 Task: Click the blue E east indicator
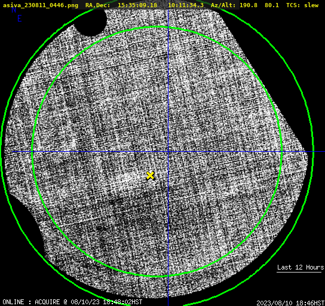click(x=20, y=19)
